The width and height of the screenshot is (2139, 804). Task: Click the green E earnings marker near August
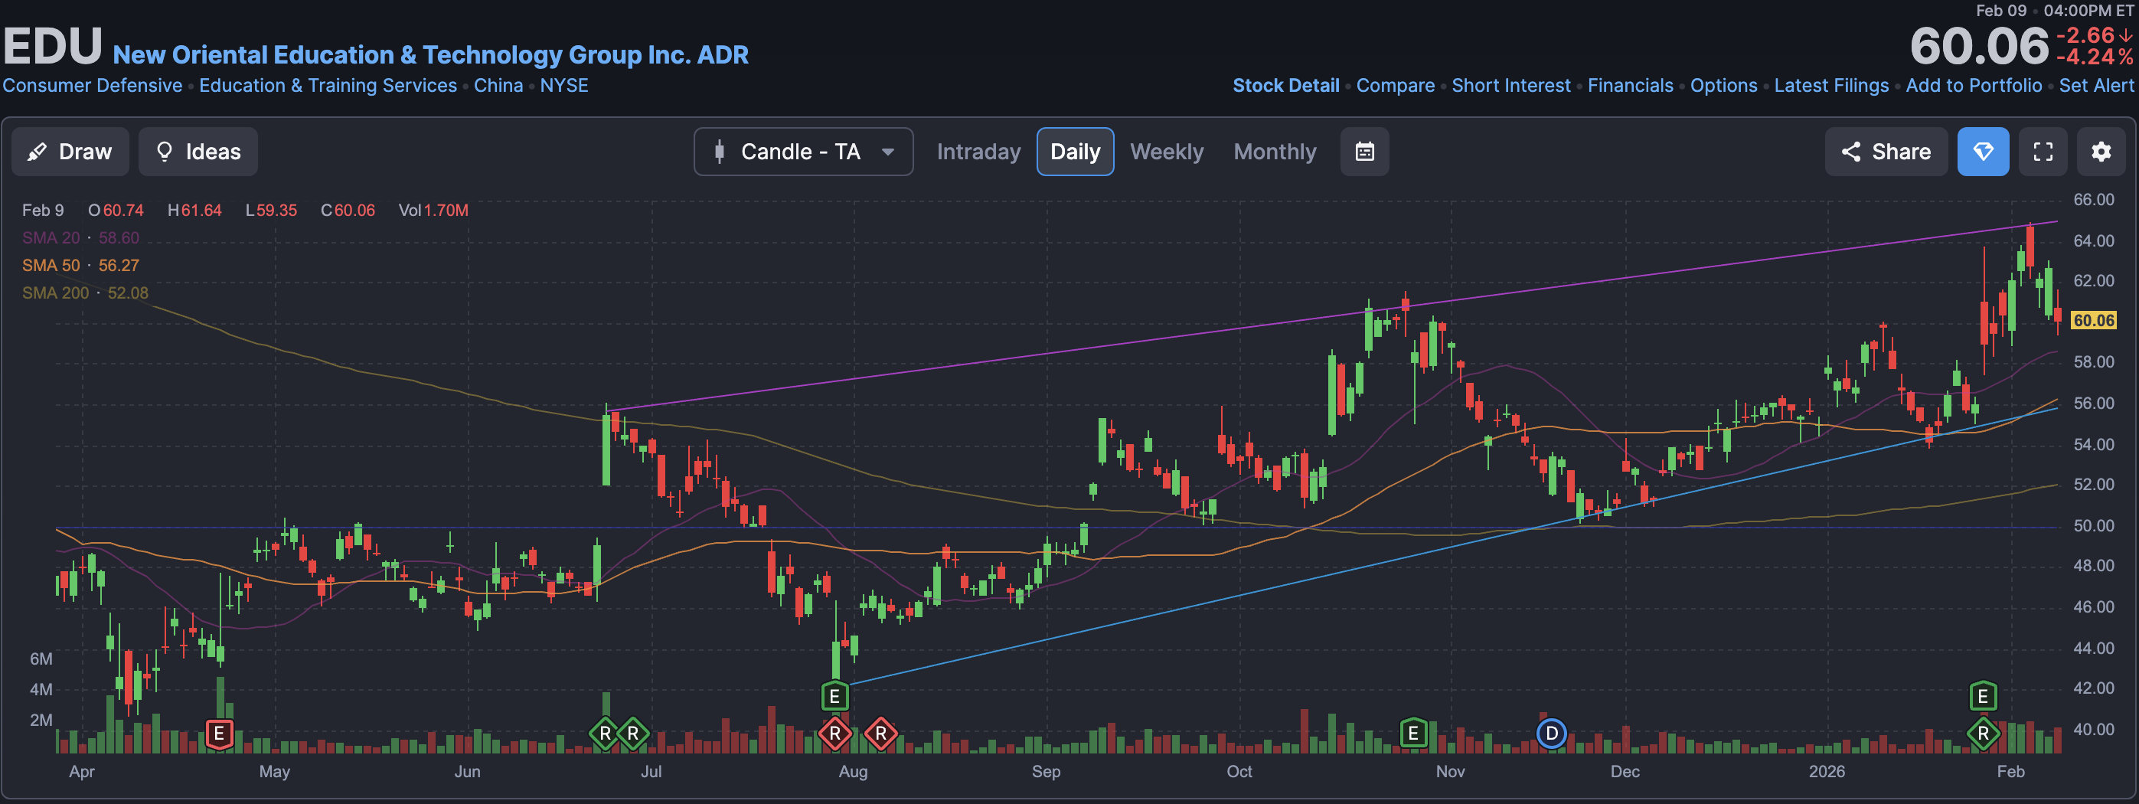tap(834, 696)
